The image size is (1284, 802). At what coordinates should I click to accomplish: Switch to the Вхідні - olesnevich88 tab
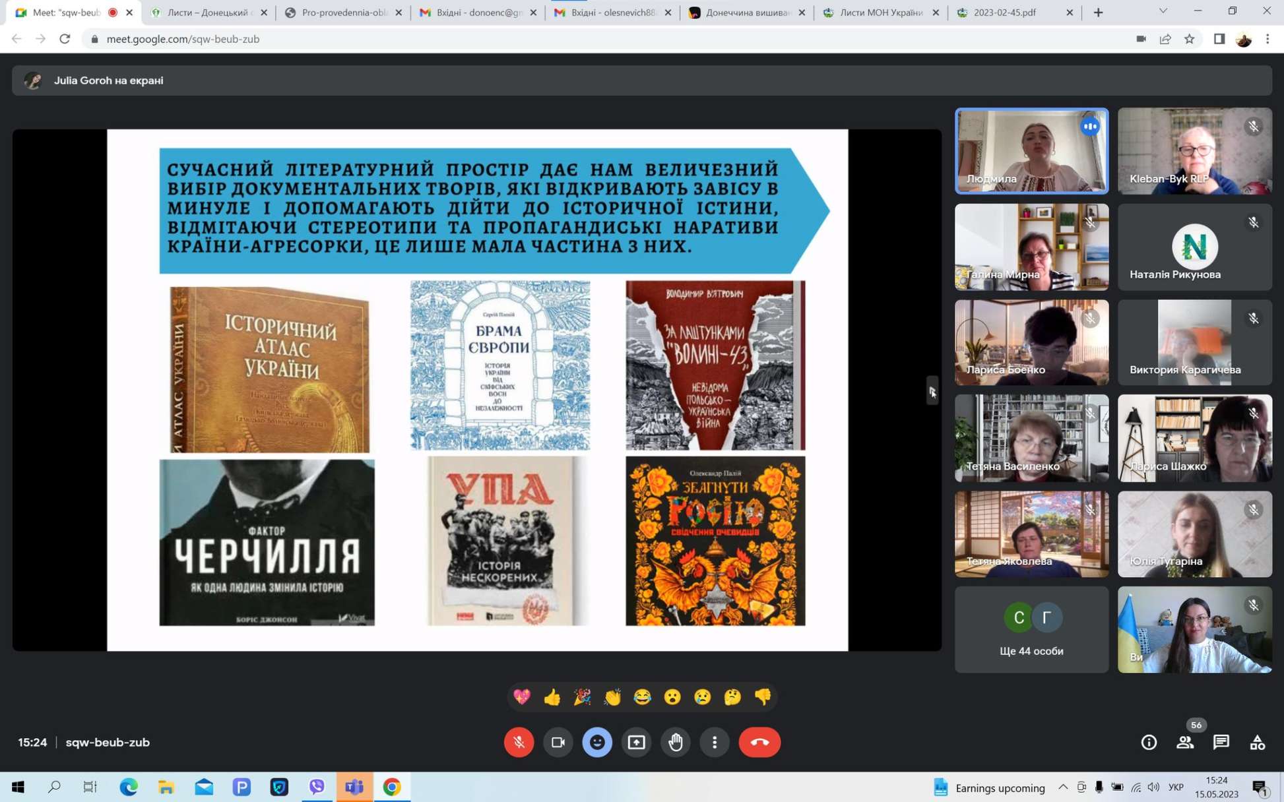612,13
